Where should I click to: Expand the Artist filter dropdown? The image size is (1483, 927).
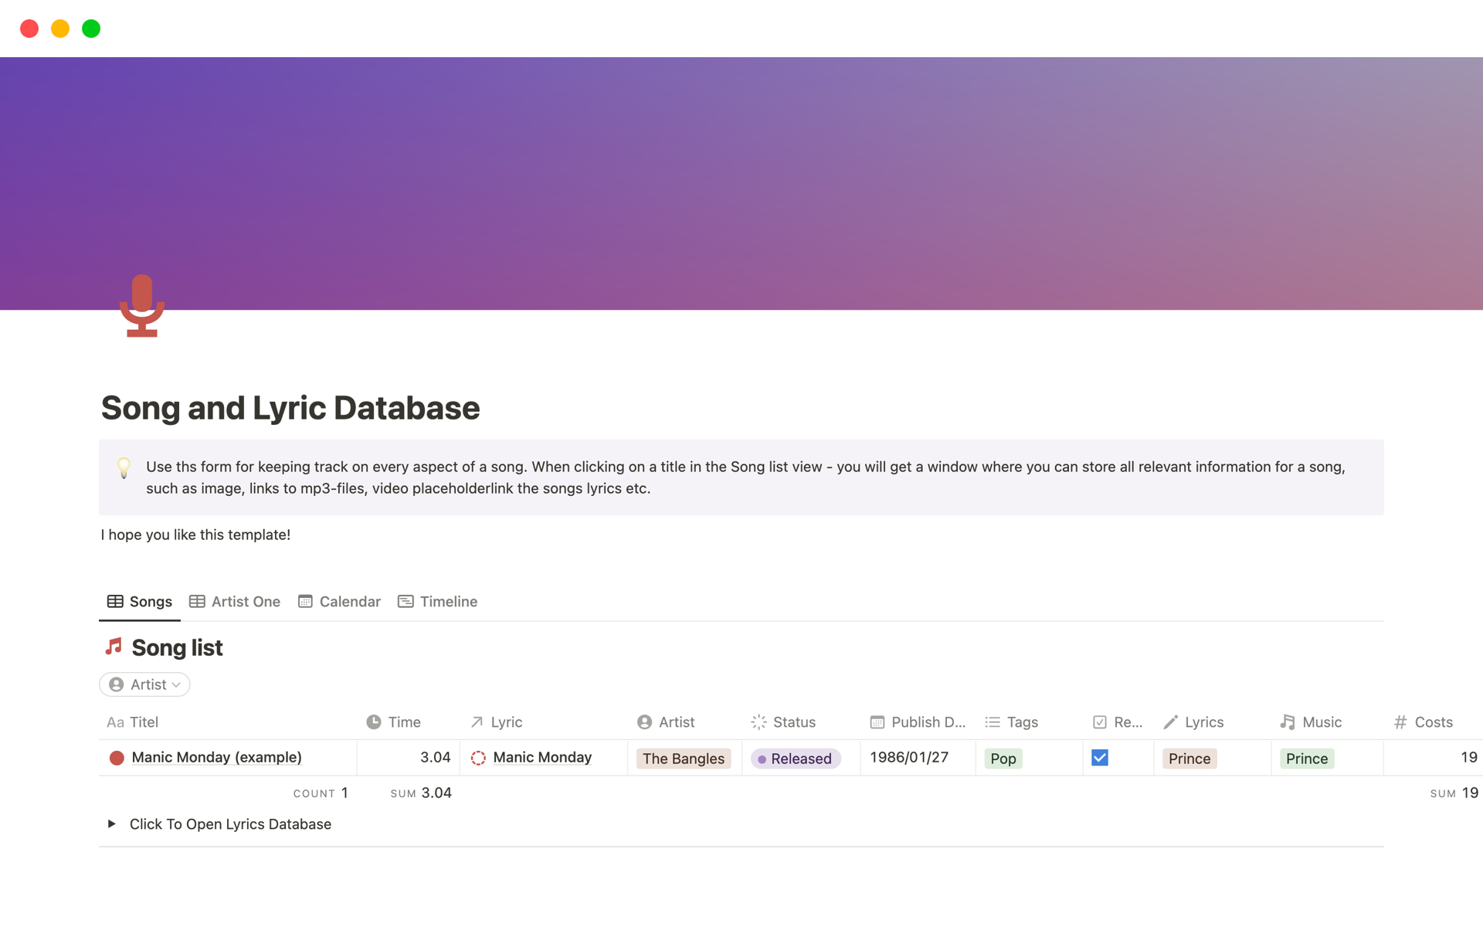coord(146,684)
